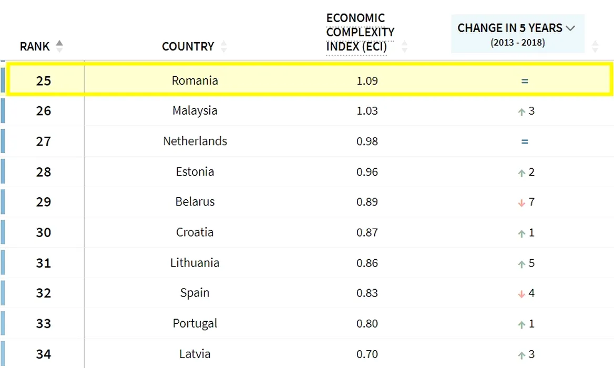Click the sort arrows beside RANK header
The image size is (614, 368).
[x=59, y=46]
